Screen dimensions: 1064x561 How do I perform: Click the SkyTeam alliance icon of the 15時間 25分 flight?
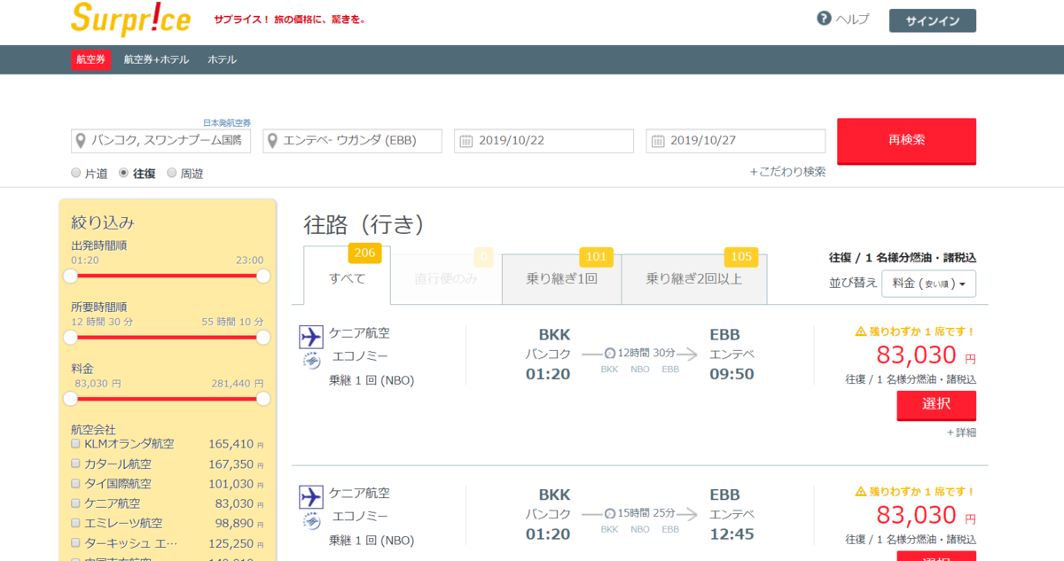point(311,519)
